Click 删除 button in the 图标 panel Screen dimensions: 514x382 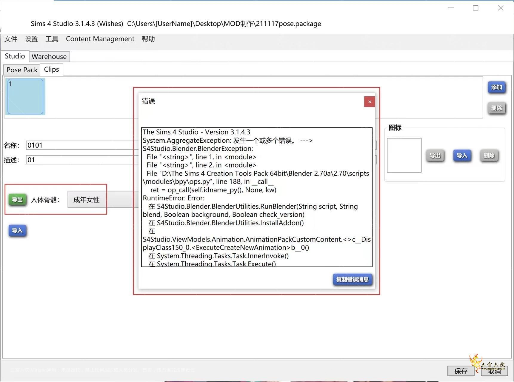tap(489, 155)
